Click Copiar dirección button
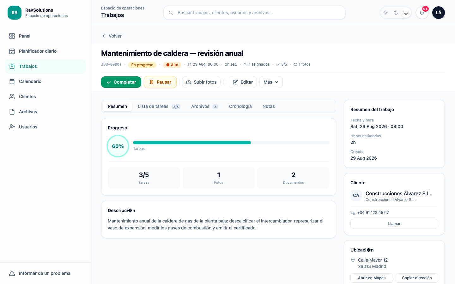The width and height of the screenshot is (455, 284). tap(417, 278)
